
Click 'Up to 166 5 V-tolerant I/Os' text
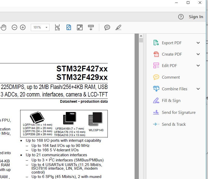[55, 150]
